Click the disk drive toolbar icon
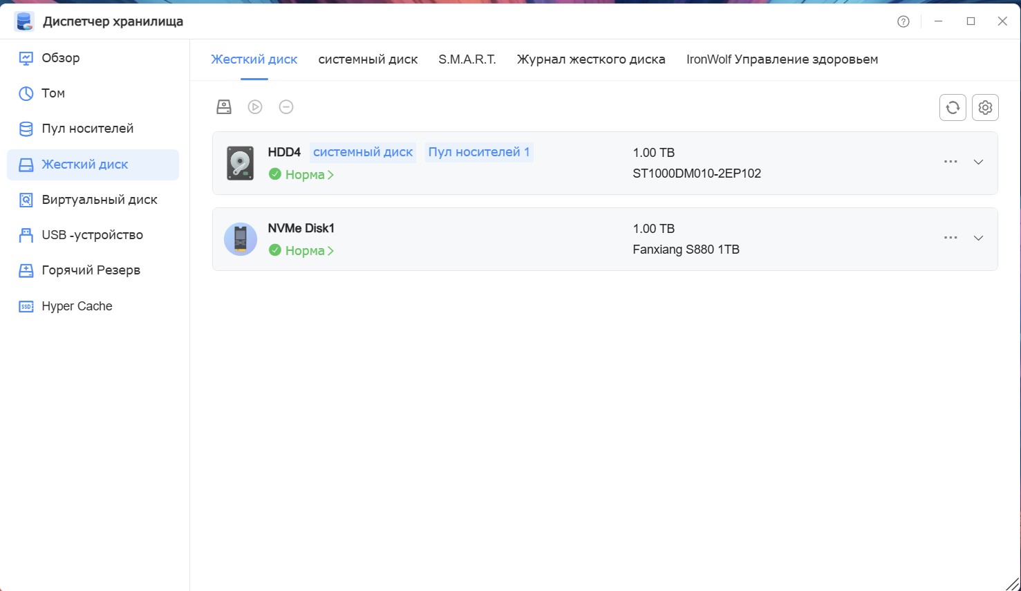 (x=224, y=106)
